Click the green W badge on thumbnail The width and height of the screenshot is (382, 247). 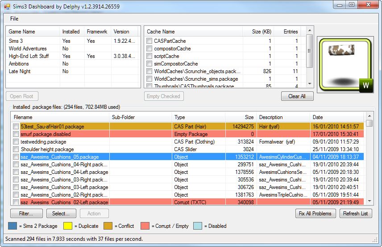(x=366, y=85)
